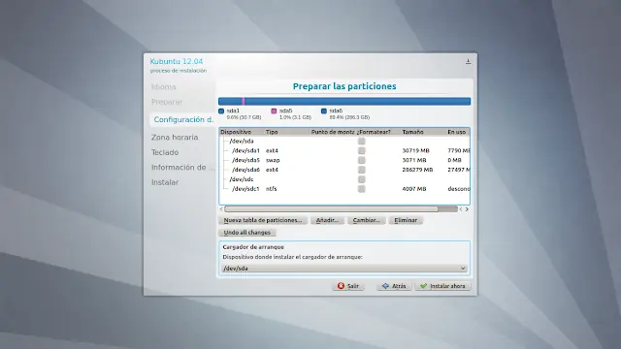
Task: Click the table's left scroll arrow
Action: [x=221, y=209]
